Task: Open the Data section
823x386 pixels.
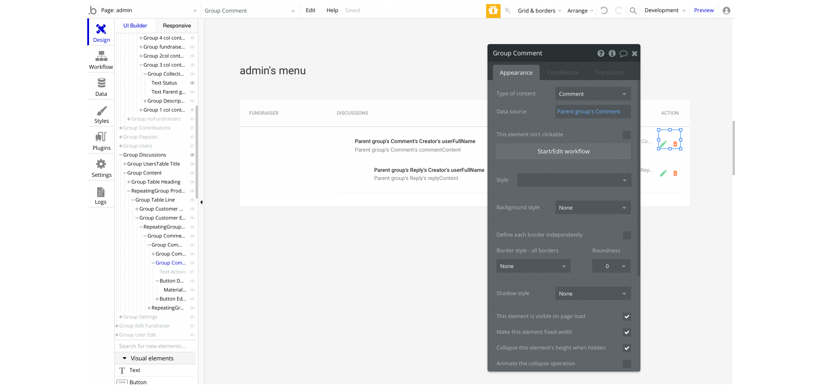Action: [101, 86]
